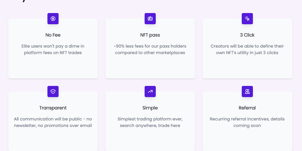The width and height of the screenshot is (302, 151).
Task: Click the shield check icon above Transparent
Action: [53, 91]
